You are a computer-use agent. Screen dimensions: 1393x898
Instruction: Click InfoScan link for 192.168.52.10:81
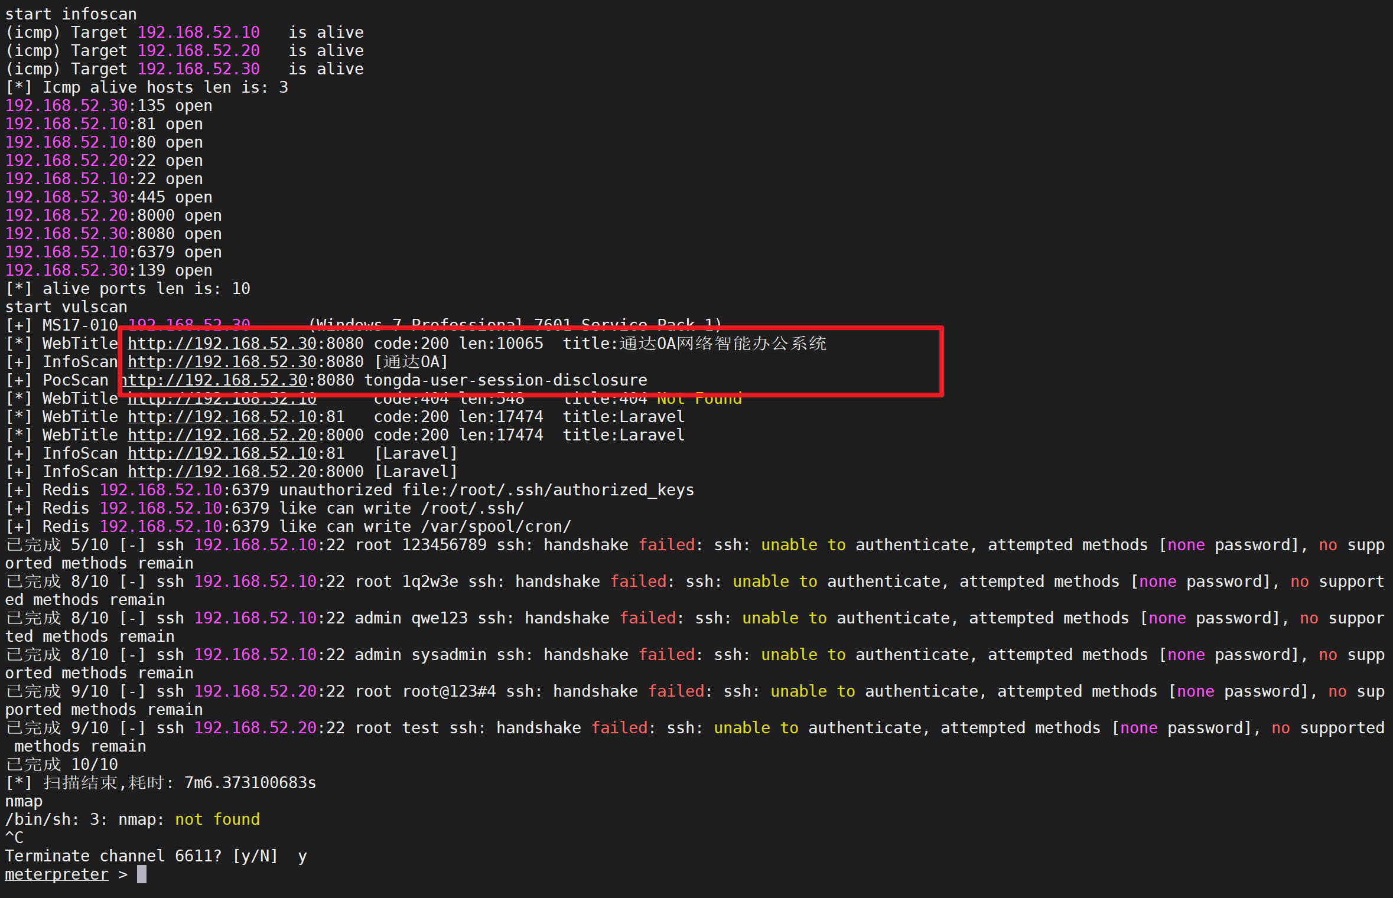pyautogui.click(x=222, y=453)
